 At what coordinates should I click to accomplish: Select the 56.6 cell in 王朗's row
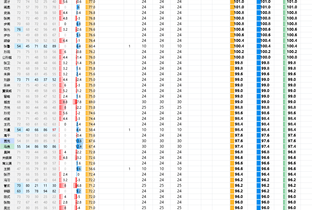[x=92, y=169]
